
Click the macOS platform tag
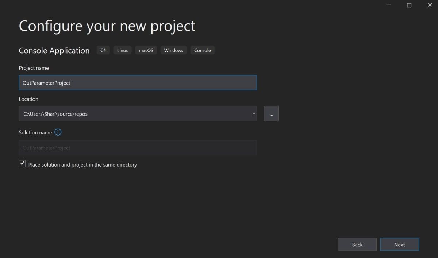coord(146,50)
